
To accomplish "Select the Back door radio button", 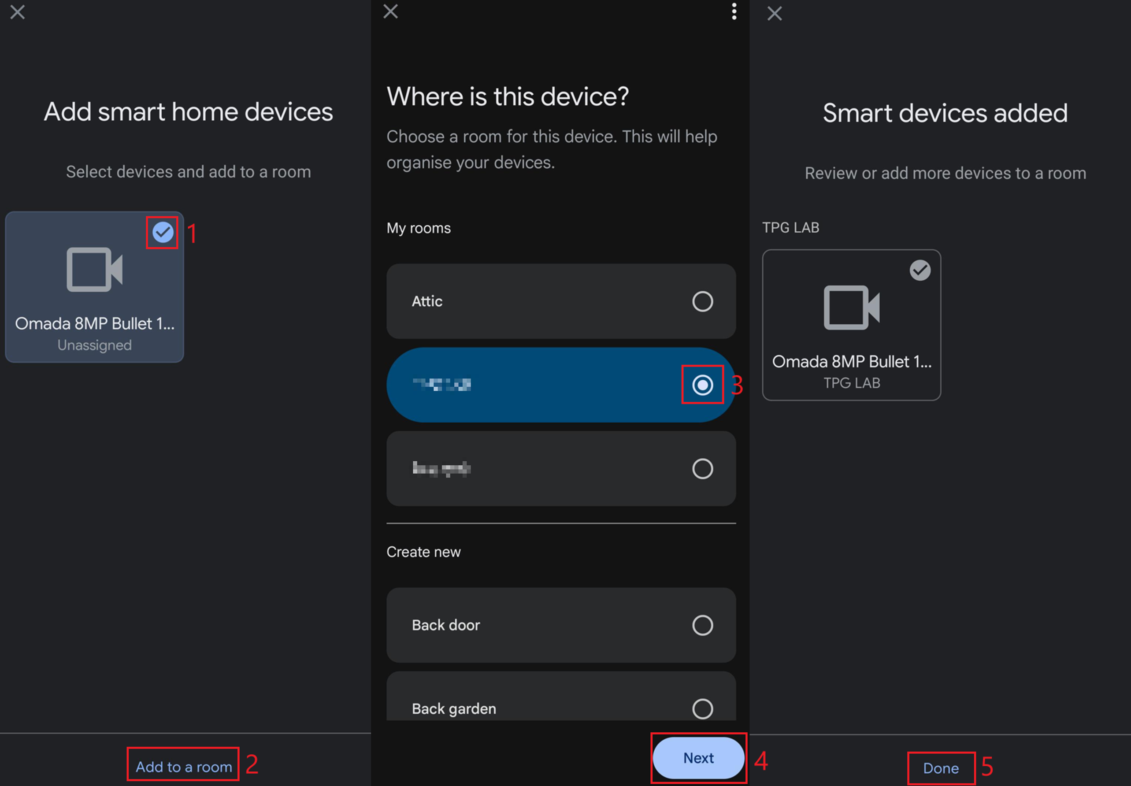I will pos(702,625).
